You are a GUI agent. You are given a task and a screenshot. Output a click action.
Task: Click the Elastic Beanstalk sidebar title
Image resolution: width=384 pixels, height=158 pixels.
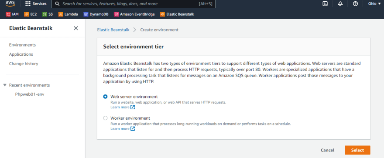point(31,28)
